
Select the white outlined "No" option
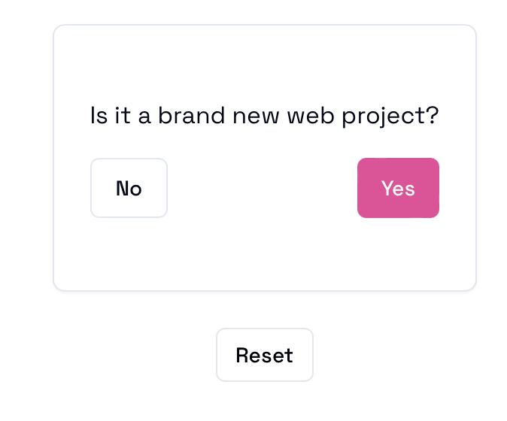(x=129, y=188)
